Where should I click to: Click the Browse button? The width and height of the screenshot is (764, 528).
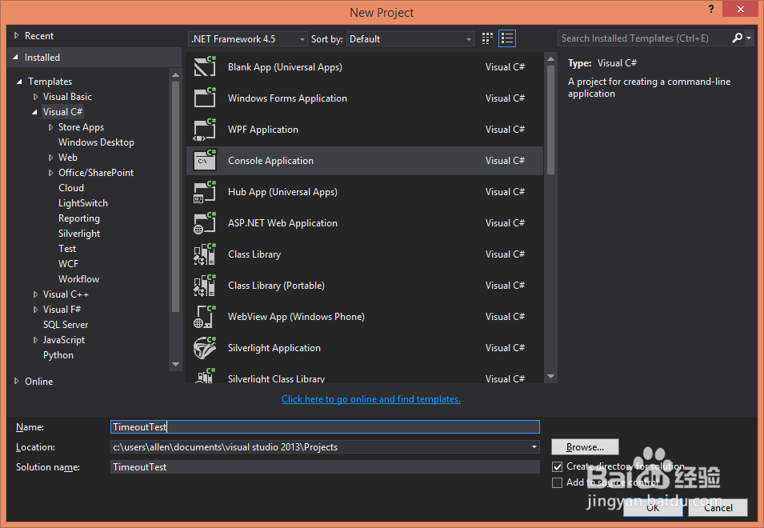tap(585, 446)
